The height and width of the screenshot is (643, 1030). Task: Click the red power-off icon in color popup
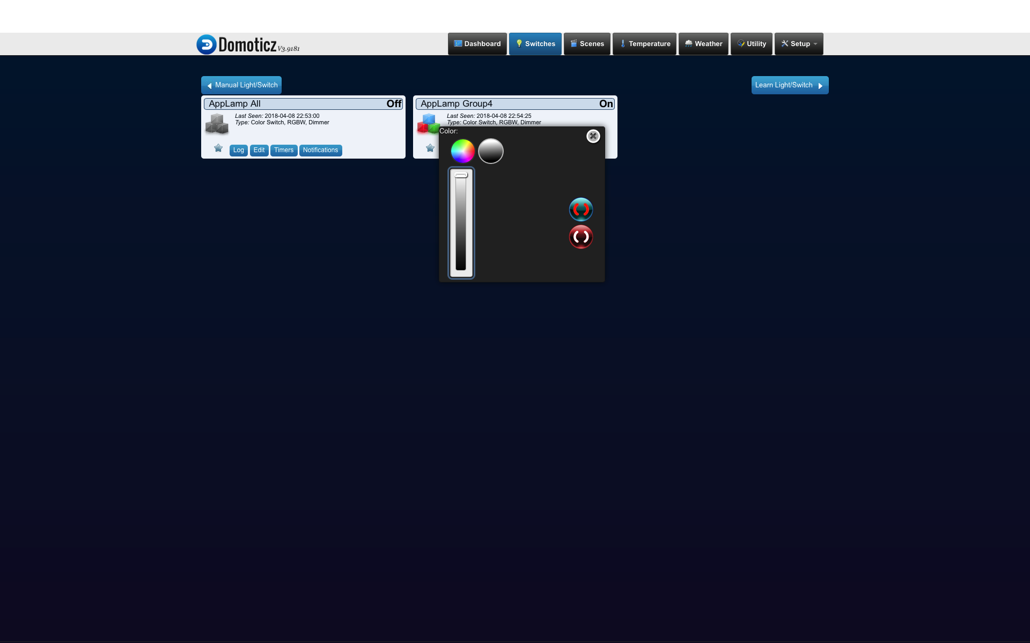(580, 237)
